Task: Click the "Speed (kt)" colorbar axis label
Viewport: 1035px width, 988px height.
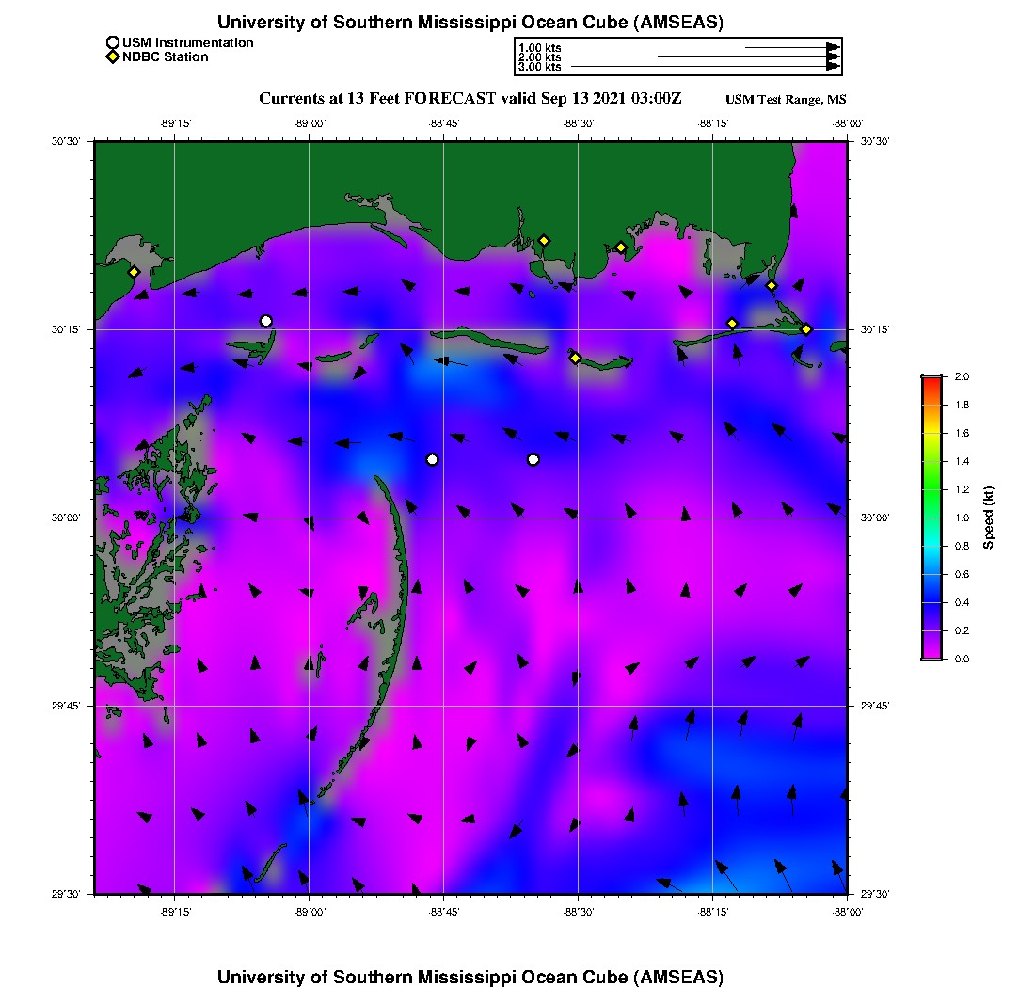Action: [x=989, y=518]
